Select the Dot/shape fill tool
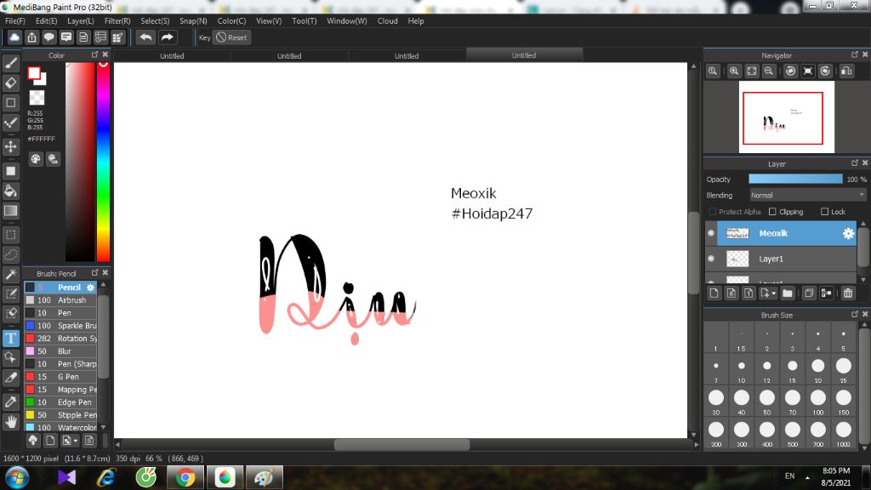Viewport: 871px width, 490px height. click(x=10, y=171)
